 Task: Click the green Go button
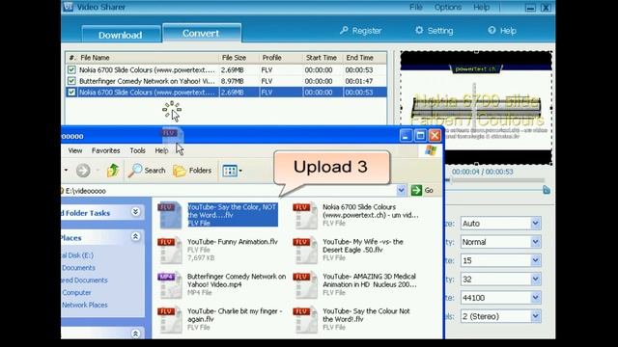tap(422, 191)
